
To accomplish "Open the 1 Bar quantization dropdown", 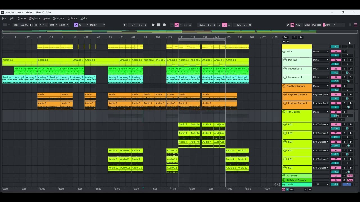I will pyautogui.click(x=63, y=25).
